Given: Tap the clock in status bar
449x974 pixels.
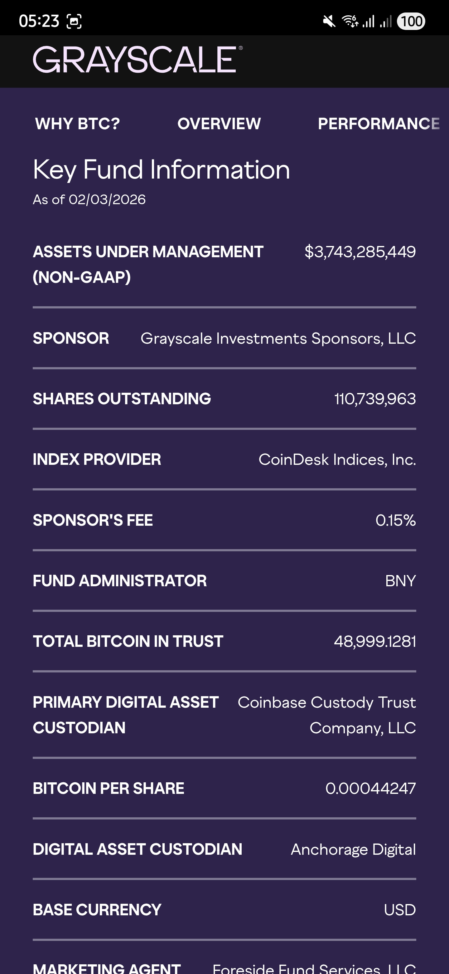Looking at the screenshot, I should point(39,21).
